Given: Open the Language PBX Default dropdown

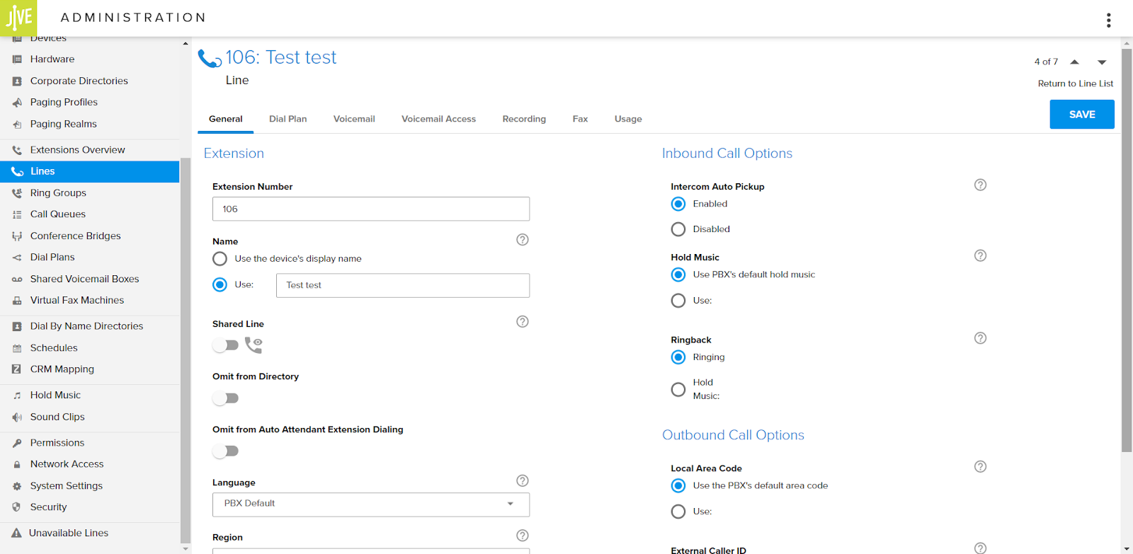Looking at the screenshot, I should click(371, 504).
